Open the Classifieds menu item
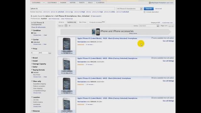This screenshot has height=113, width=201. pos(100,3)
